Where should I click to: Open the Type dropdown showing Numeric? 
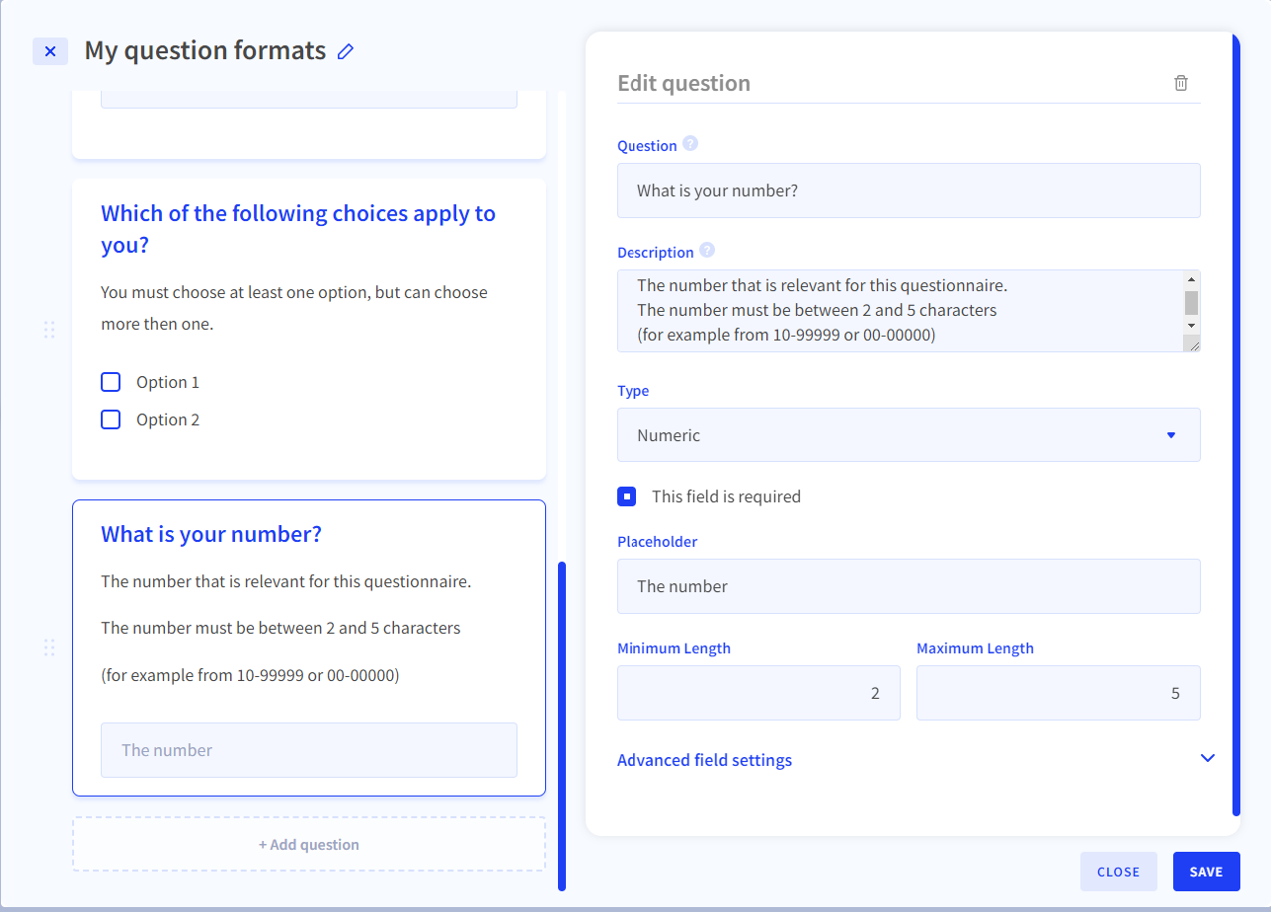tap(908, 435)
